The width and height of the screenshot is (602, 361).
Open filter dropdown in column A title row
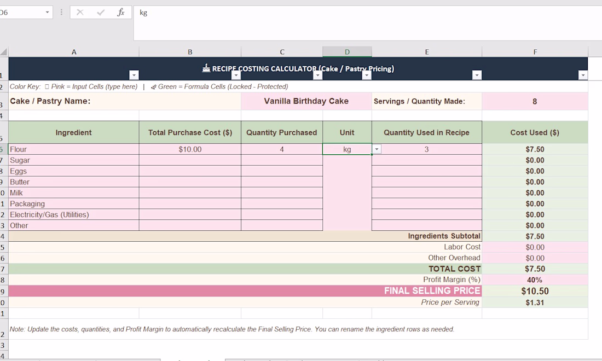coord(134,75)
